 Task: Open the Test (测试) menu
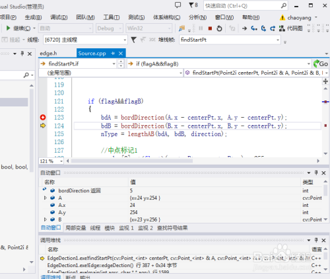[x=137, y=17]
